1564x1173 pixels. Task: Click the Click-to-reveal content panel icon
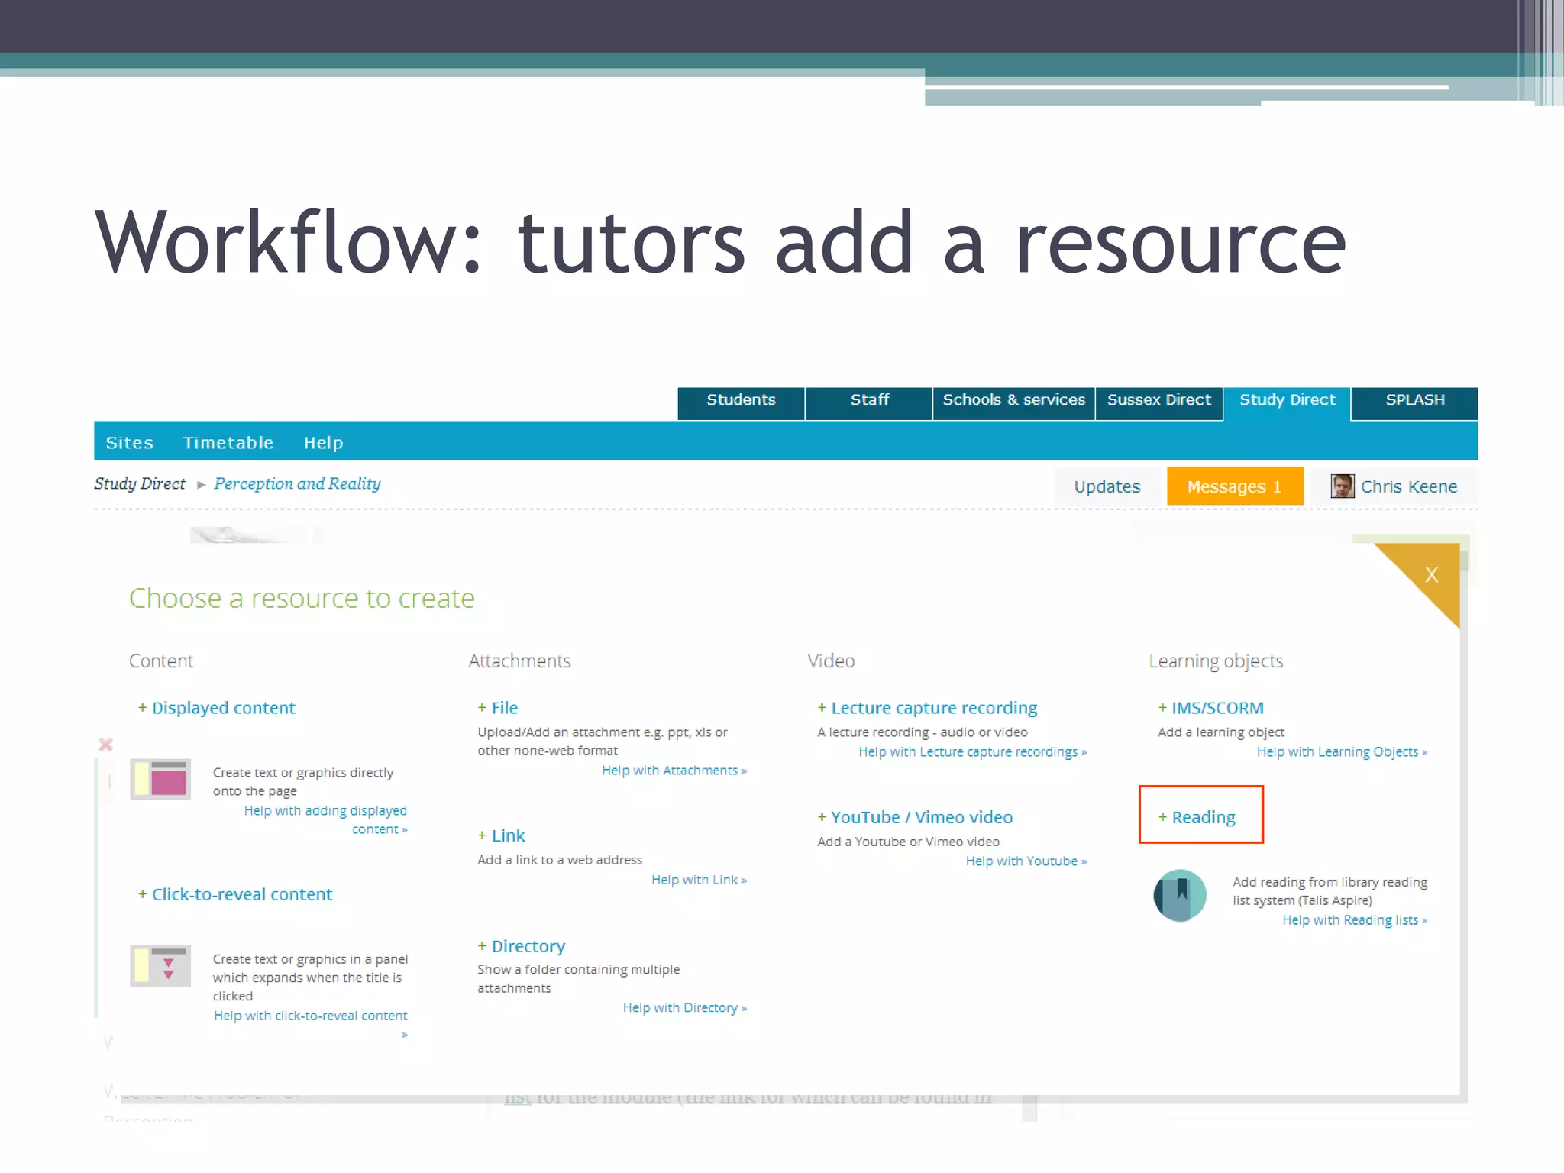[160, 966]
